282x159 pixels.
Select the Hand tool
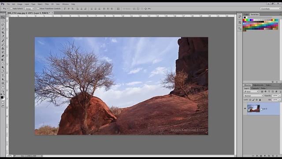coord(3,87)
